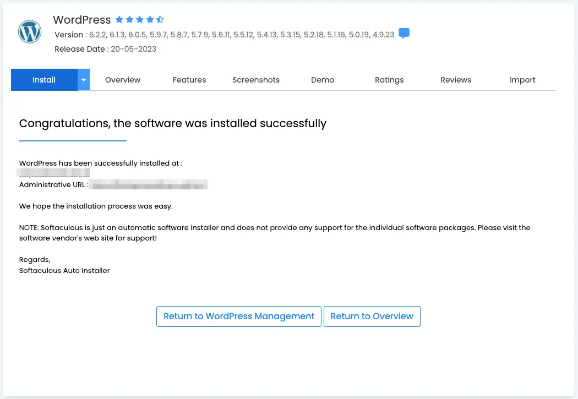Image resolution: width=578 pixels, height=399 pixels.
Task: Click the WordPress logo icon
Action: pos(30,32)
